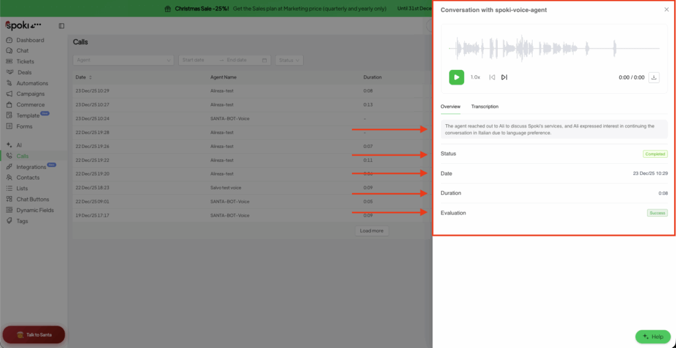Change the 1.0x playback speed

pyautogui.click(x=475, y=77)
